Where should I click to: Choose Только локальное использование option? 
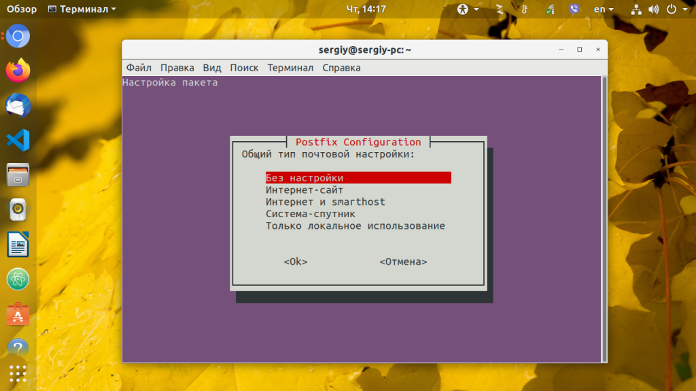pos(355,225)
